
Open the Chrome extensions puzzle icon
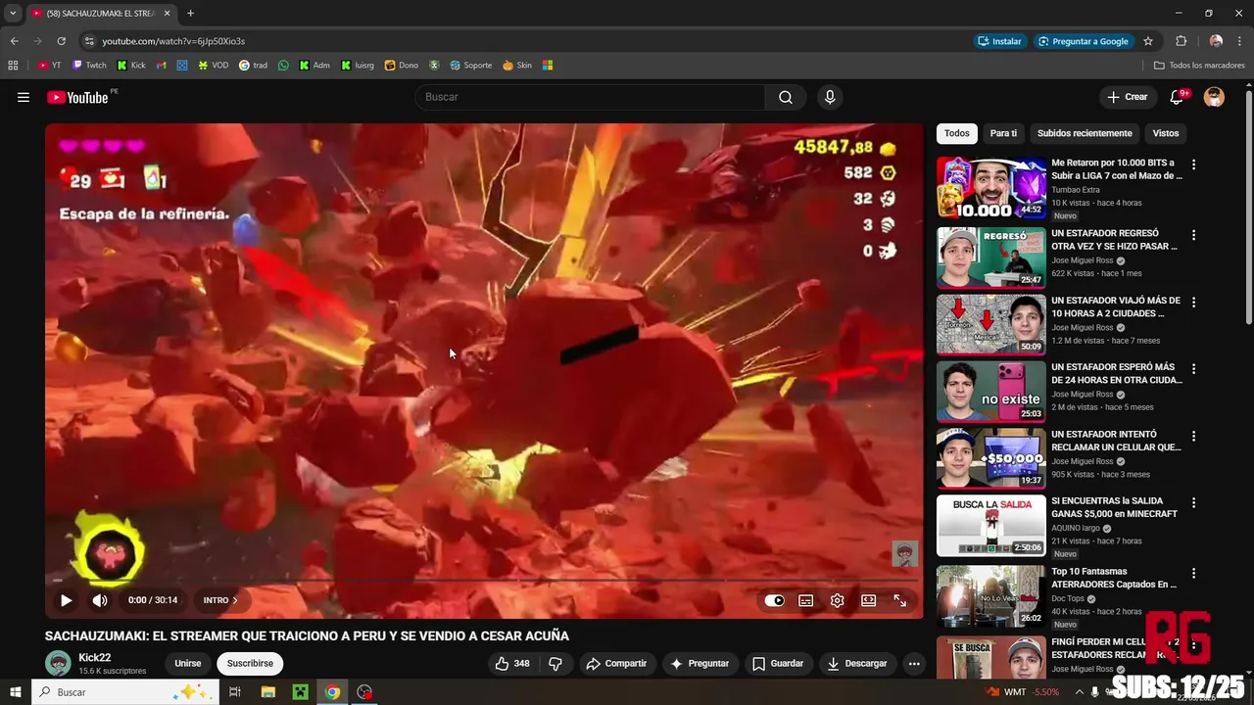[1181, 41]
